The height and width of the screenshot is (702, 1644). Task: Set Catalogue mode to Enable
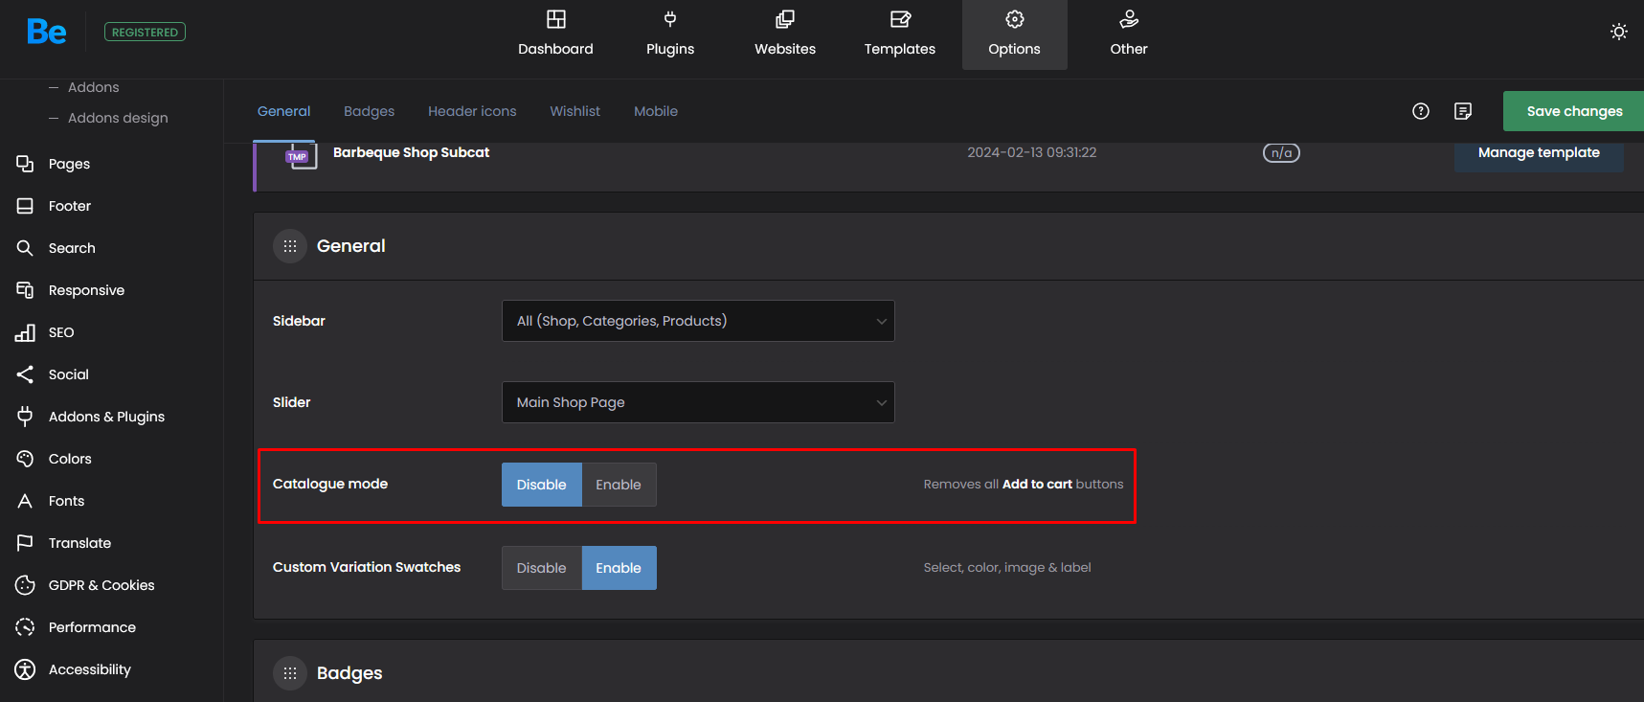pos(619,485)
